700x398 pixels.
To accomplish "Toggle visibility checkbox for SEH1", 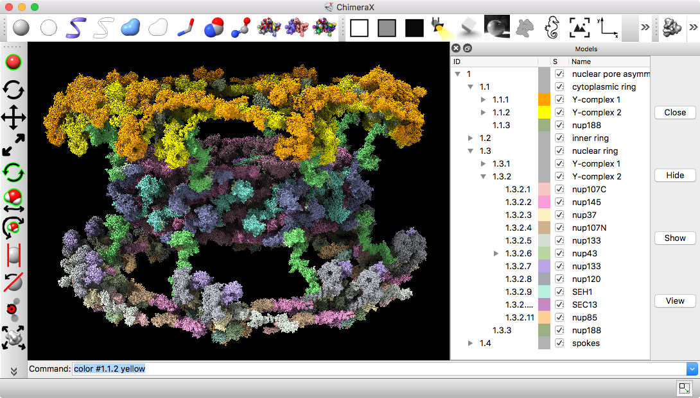I will (x=559, y=292).
